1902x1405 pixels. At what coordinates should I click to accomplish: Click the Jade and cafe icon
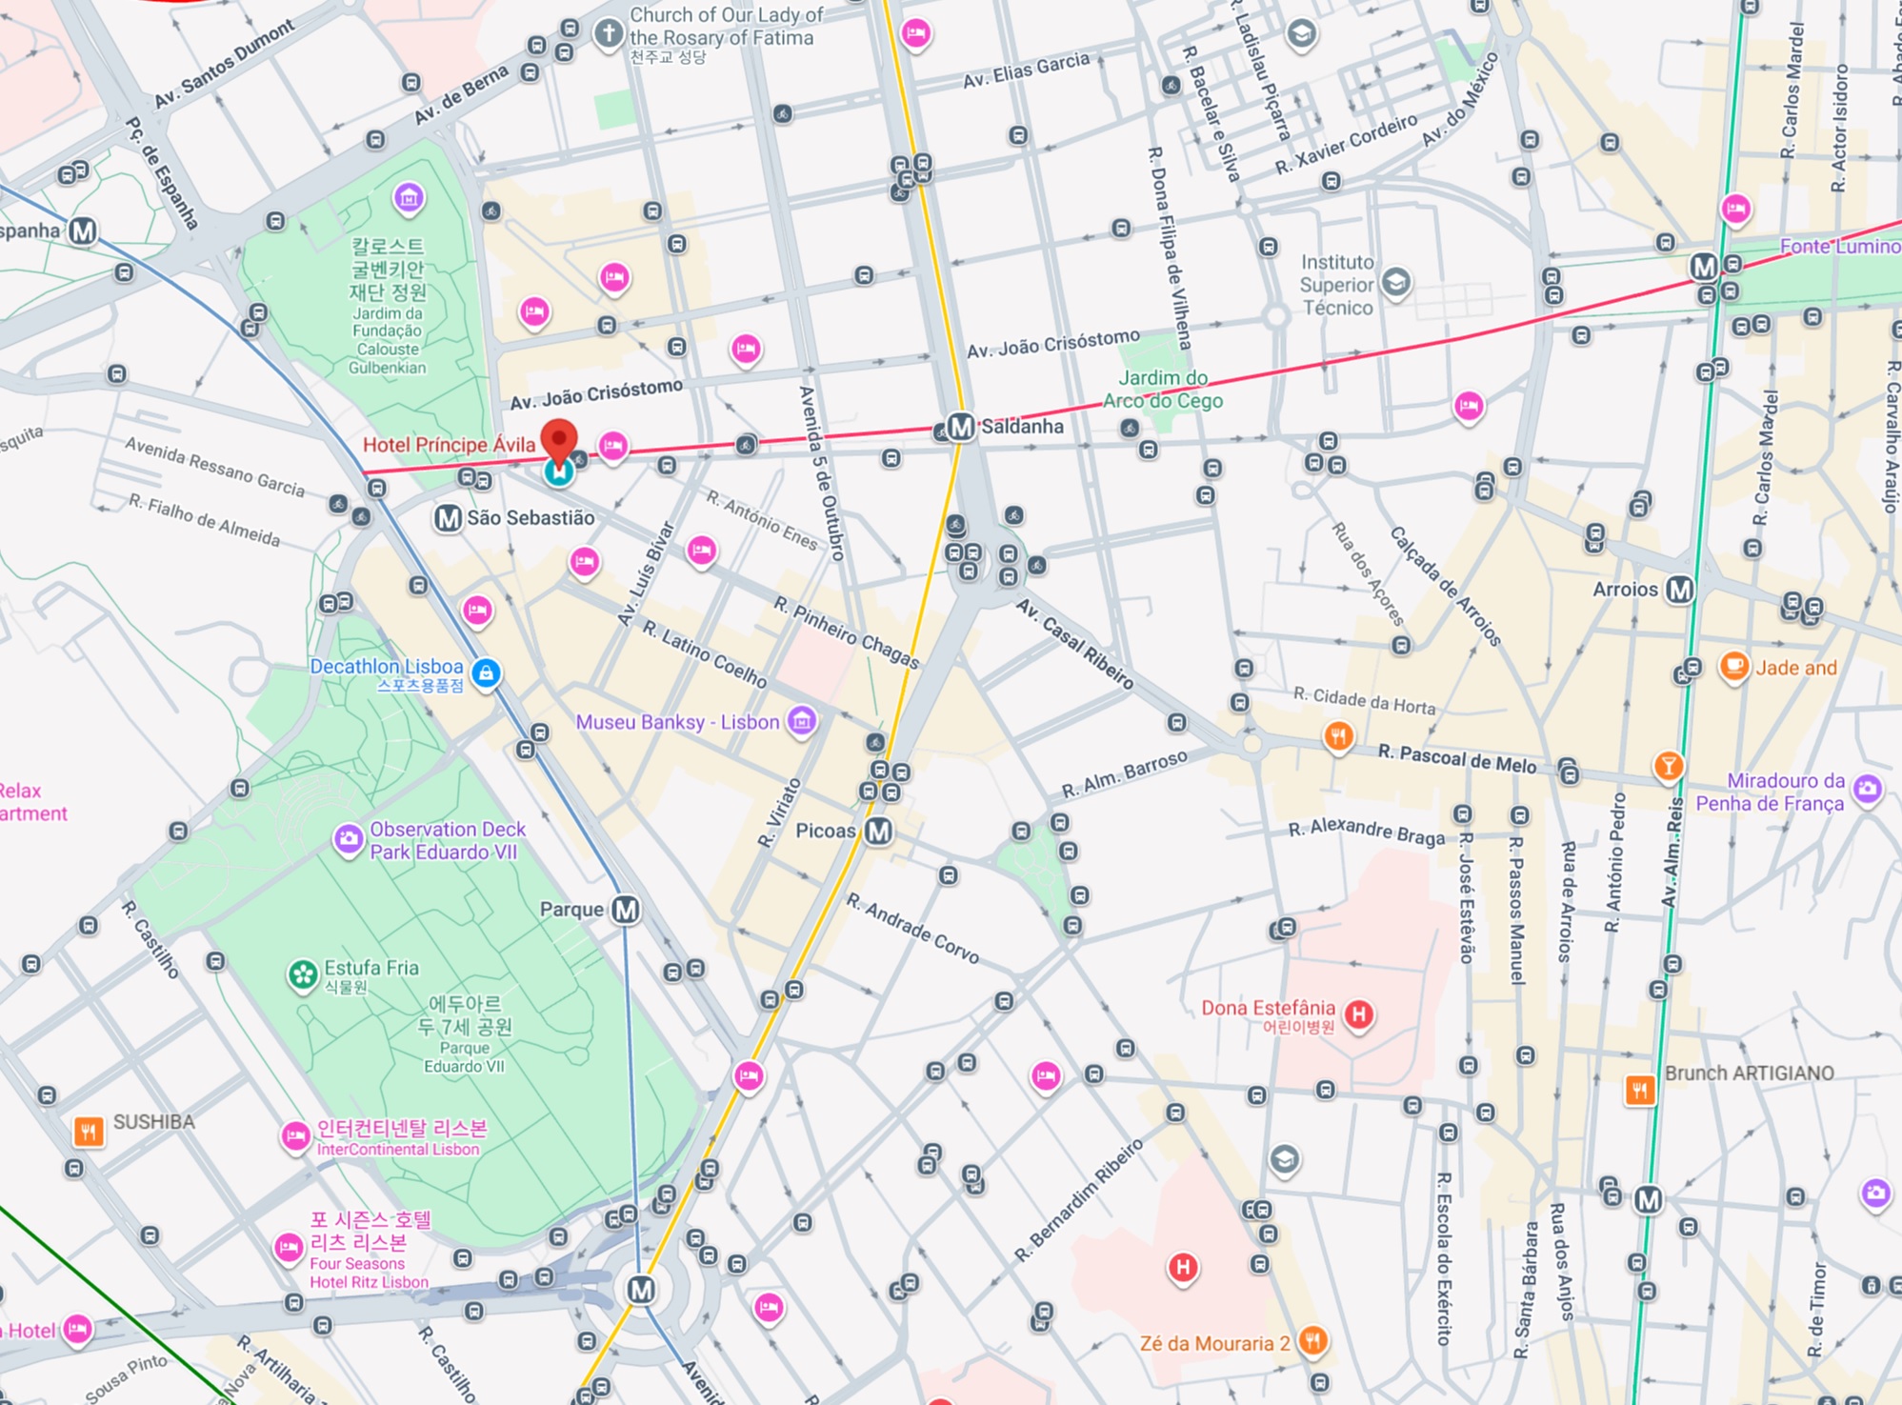(x=1733, y=665)
